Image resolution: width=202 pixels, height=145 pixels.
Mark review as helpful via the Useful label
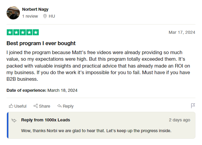(x=20, y=106)
